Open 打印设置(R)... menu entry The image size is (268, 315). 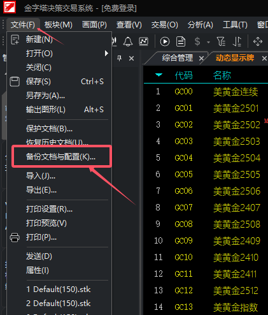point(59,209)
